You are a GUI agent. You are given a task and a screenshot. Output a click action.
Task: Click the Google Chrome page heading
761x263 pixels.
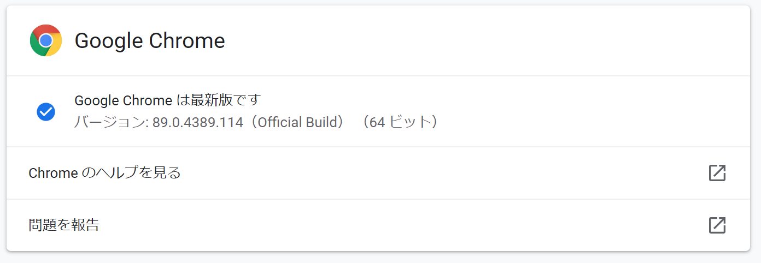(x=149, y=41)
